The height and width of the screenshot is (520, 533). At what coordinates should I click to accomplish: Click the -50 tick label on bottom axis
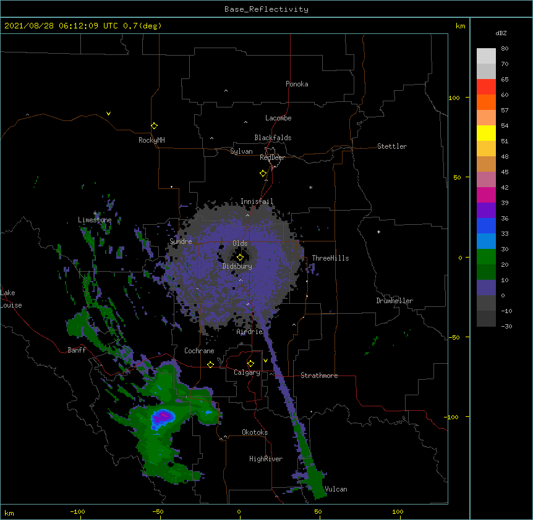(x=158, y=511)
